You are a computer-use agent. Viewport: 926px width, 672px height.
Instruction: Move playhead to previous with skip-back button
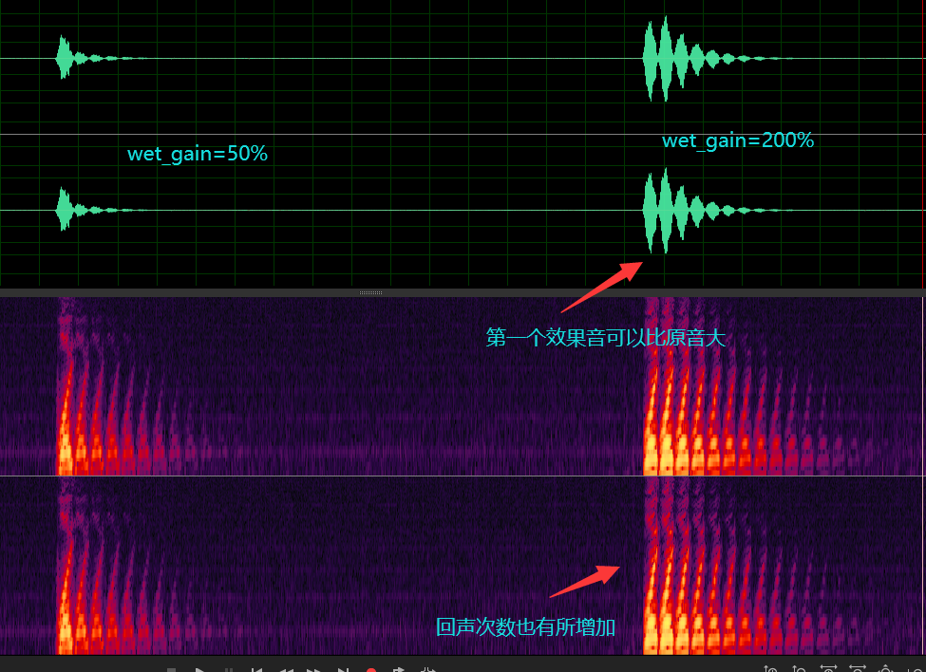coord(256,670)
